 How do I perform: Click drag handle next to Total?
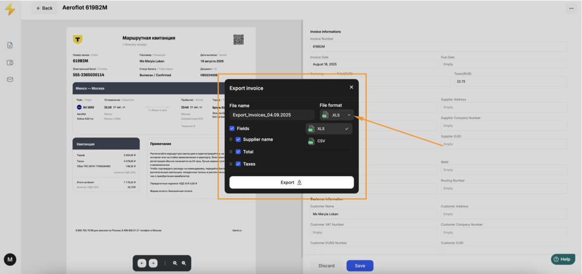pyautogui.click(x=231, y=152)
